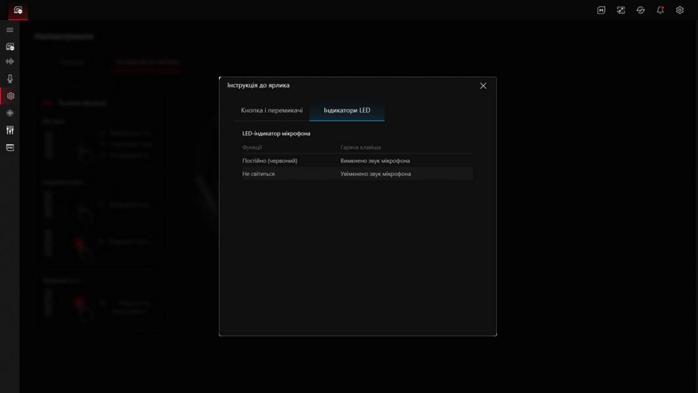This screenshot has height=393, width=698.
Task: Open the lighting effects icon in the sidebar
Action: (x=10, y=113)
